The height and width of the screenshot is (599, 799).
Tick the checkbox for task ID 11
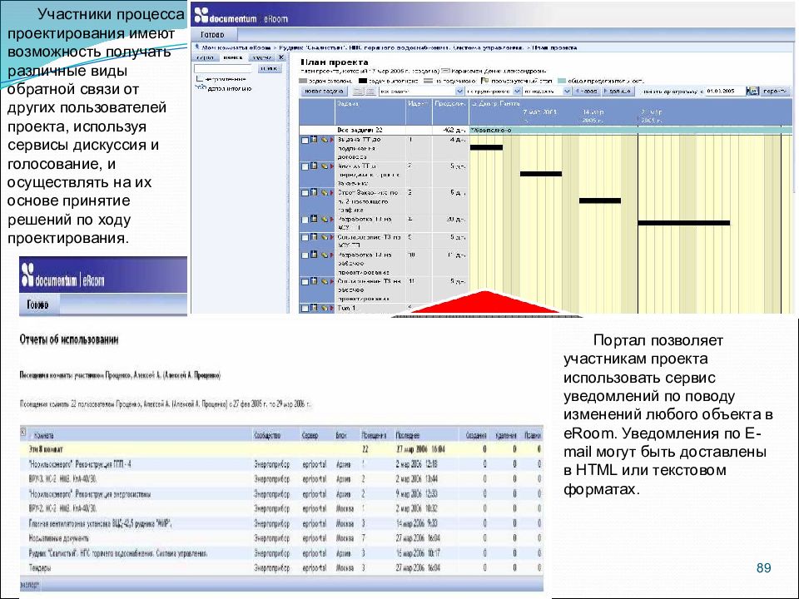click(x=305, y=282)
